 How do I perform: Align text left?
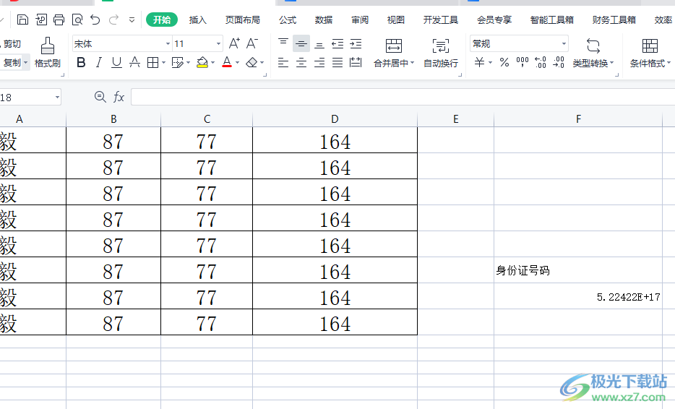pyautogui.click(x=283, y=63)
